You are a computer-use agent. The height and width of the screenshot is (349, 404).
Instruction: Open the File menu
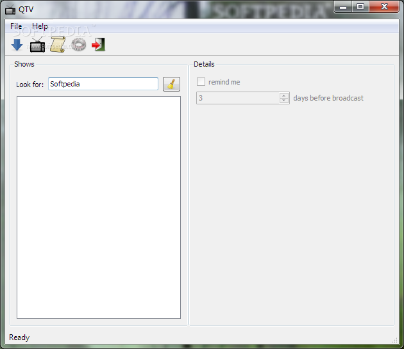16,26
